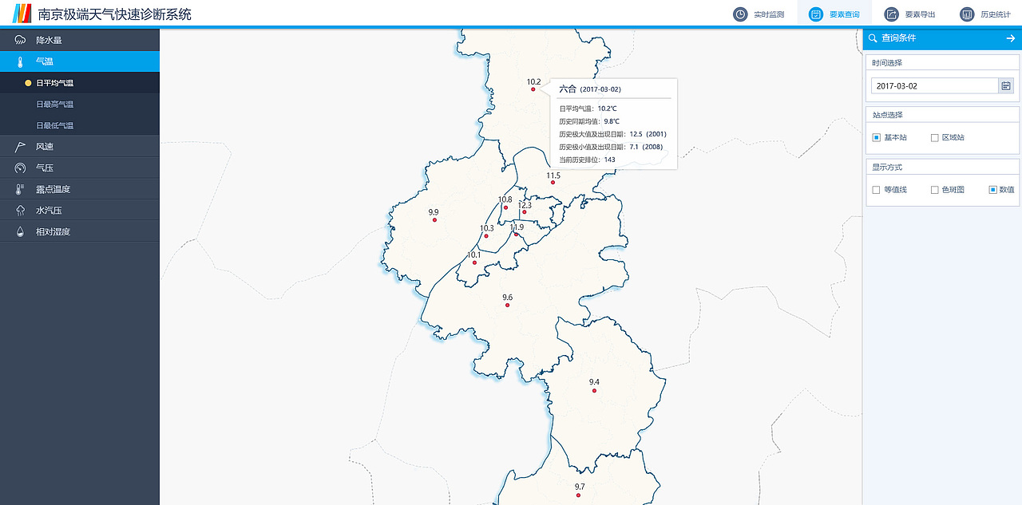
Task: Click the station marker labeled 11.5
Action: pyautogui.click(x=553, y=183)
